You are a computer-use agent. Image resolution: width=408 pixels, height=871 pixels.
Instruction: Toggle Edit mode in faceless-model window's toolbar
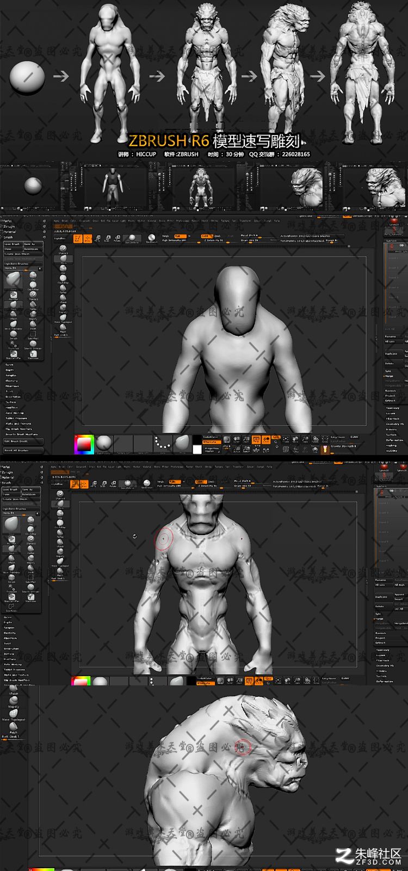78,238
